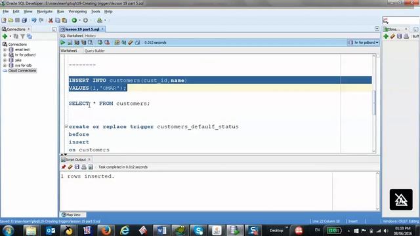
Task: Expand the sys for cdb connection node
Action: (5, 66)
